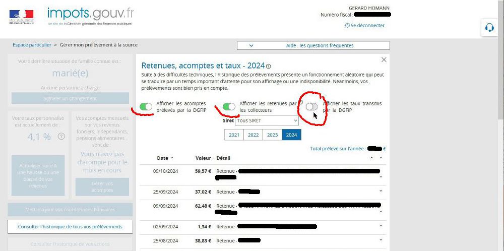Viewport: 504px width, 251px height.
Task: Click the date 09/09/2024
Action: [x=165, y=206]
